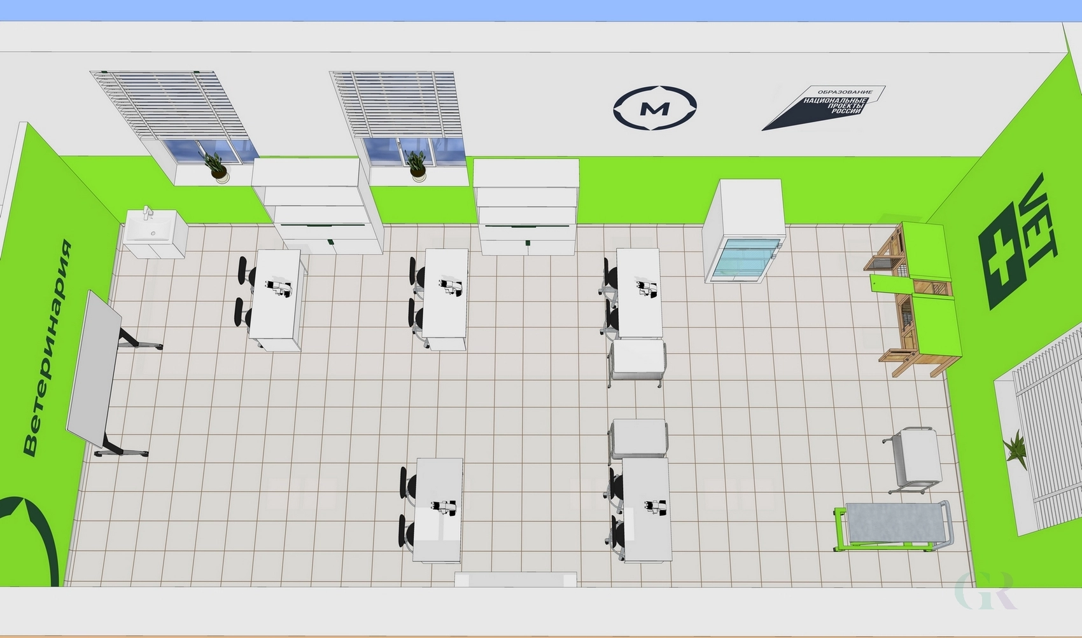Click the circular M logo on the wall
Screen dimensions: 1082x638
(x=655, y=108)
